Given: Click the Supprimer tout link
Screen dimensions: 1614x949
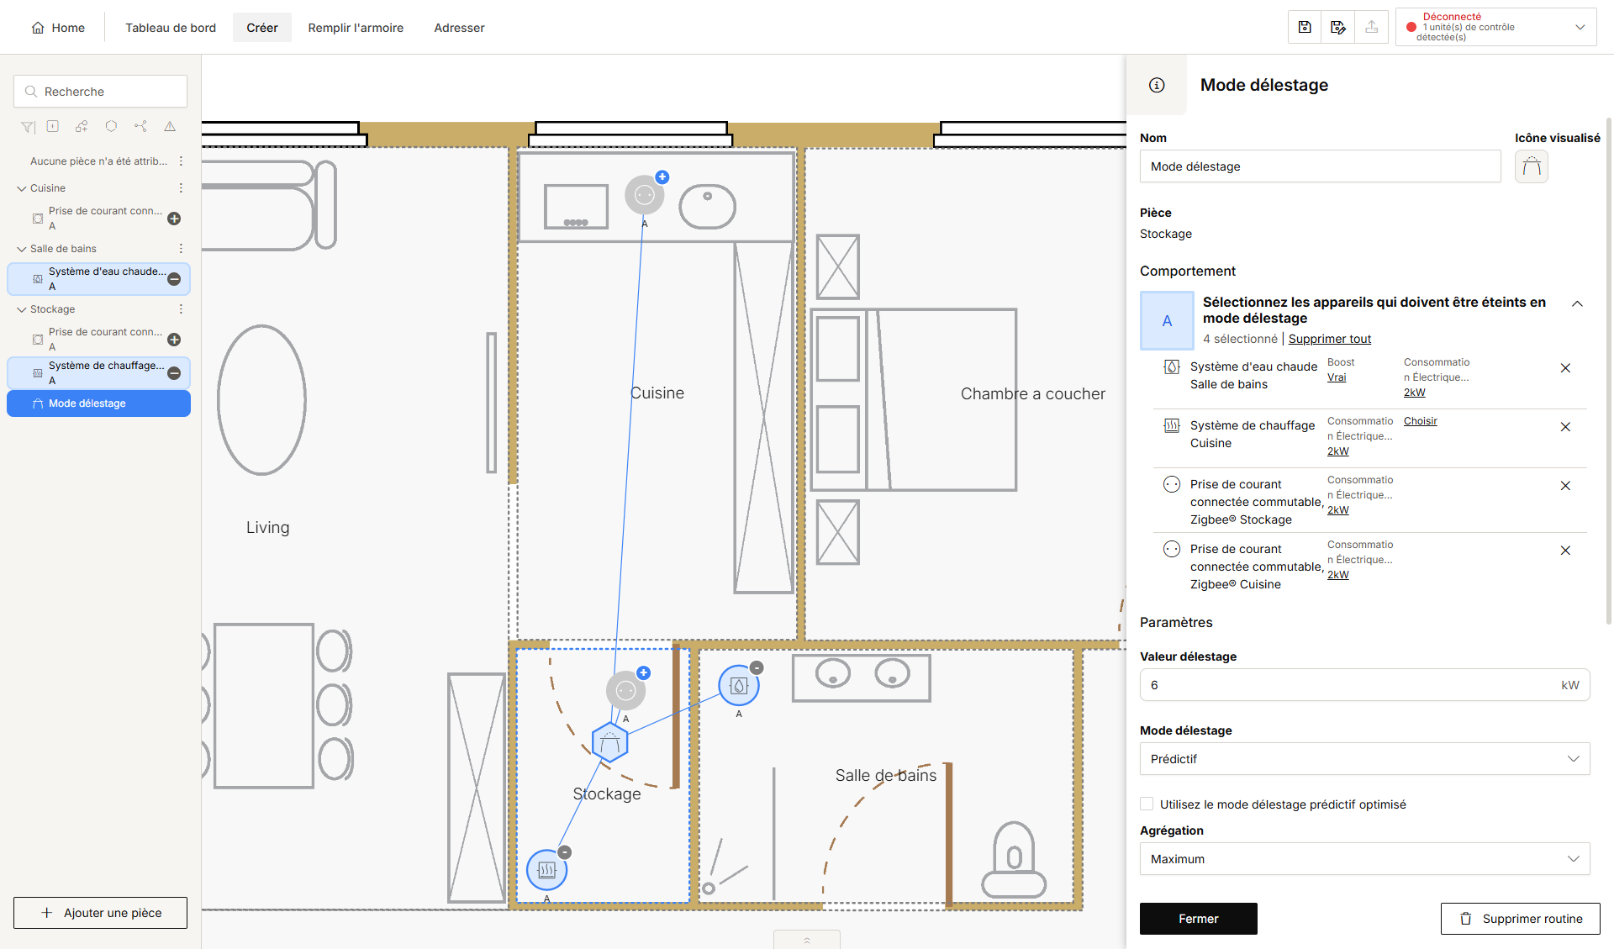Looking at the screenshot, I should click(x=1329, y=339).
